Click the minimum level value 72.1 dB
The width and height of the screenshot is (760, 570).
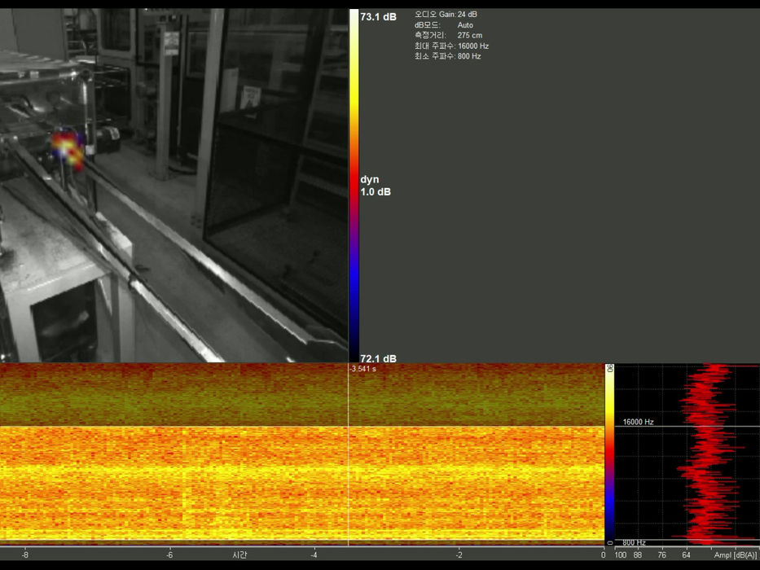pyautogui.click(x=378, y=358)
